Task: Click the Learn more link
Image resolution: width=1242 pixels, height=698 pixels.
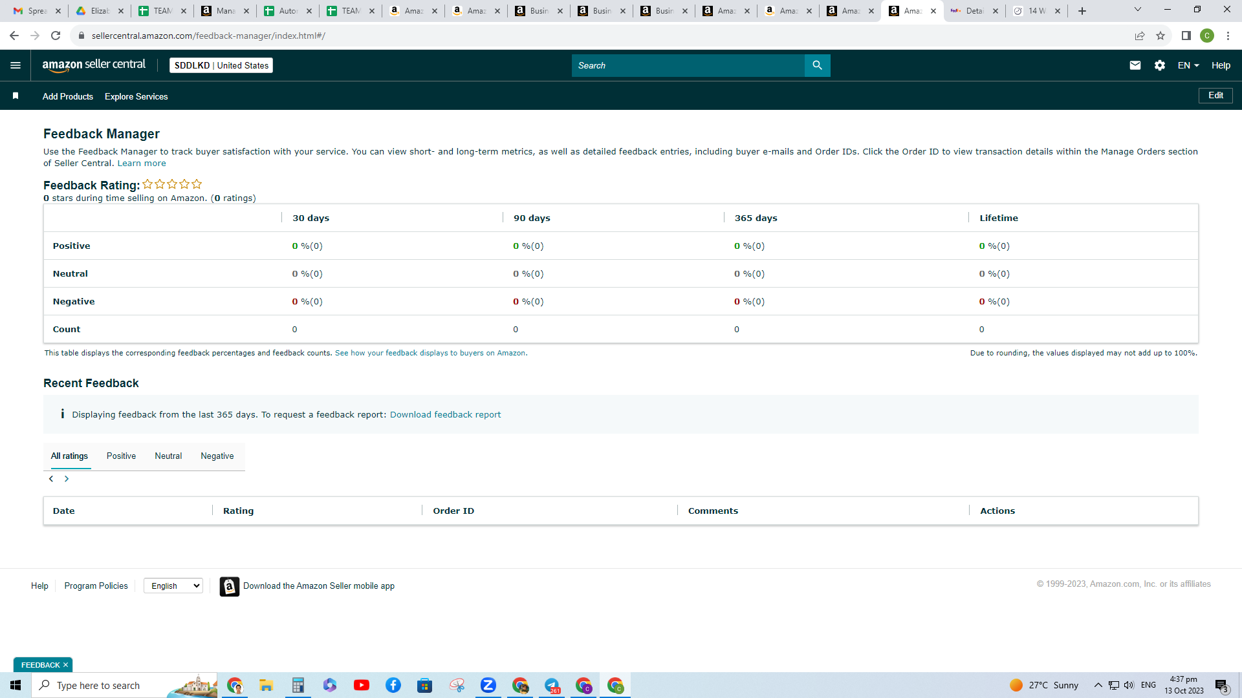Action: click(x=142, y=164)
